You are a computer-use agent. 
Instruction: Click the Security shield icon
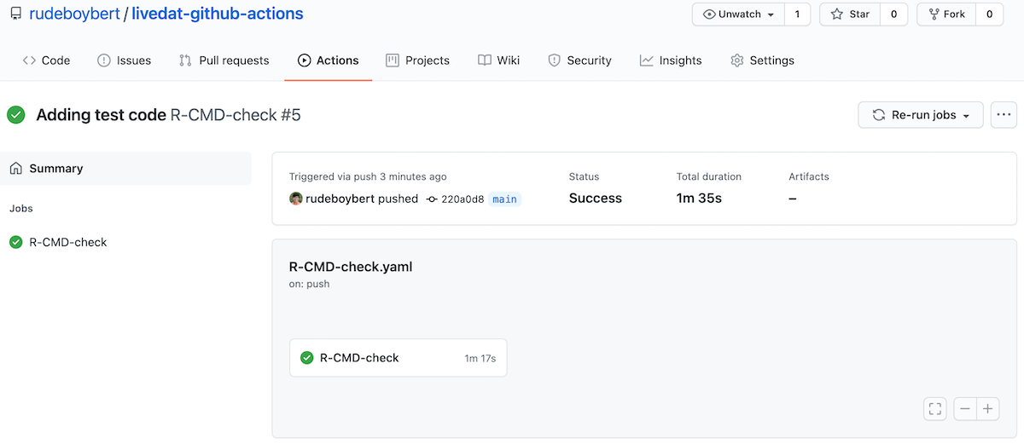(554, 61)
